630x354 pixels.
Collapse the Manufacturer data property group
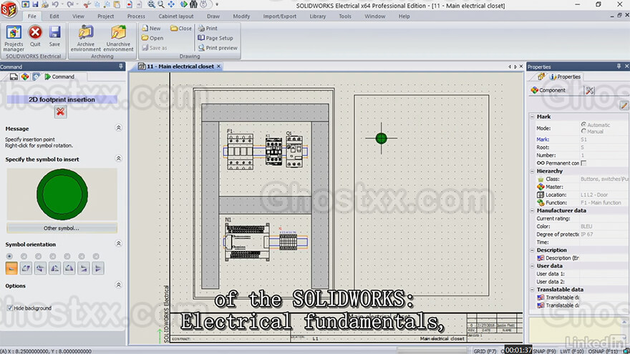533,210
